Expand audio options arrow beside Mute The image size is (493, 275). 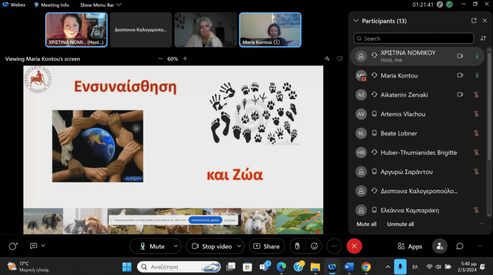pos(176,246)
